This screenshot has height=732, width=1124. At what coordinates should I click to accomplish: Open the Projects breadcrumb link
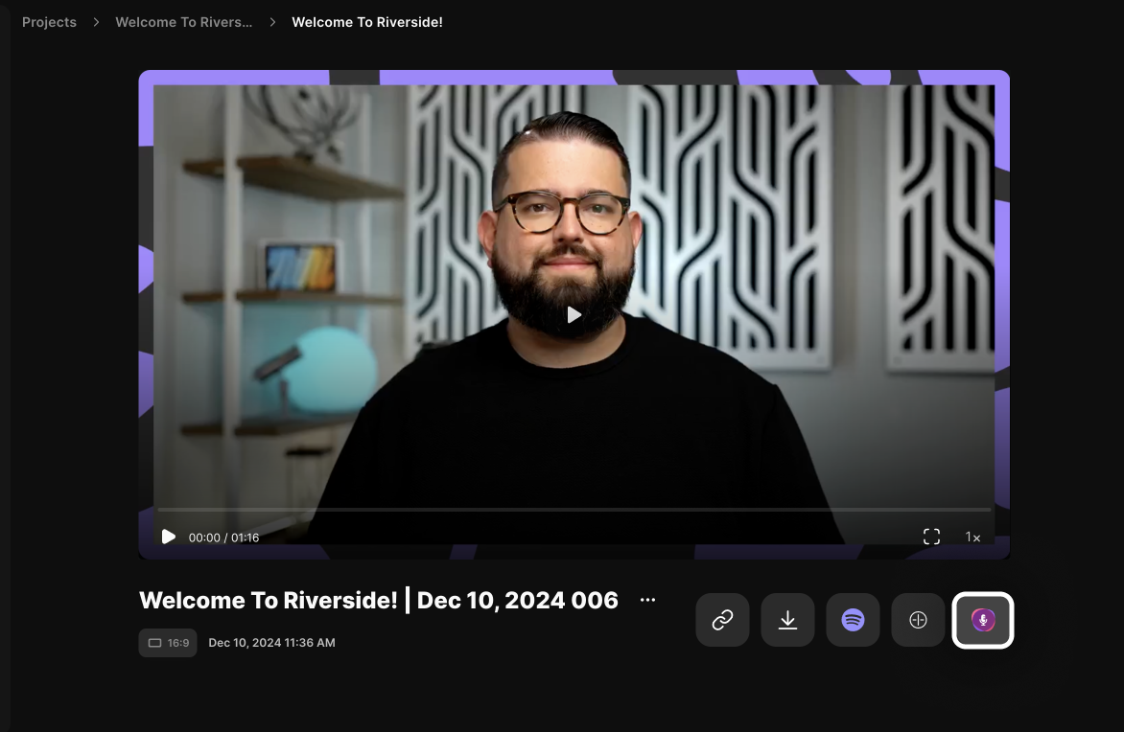point(49,22)
